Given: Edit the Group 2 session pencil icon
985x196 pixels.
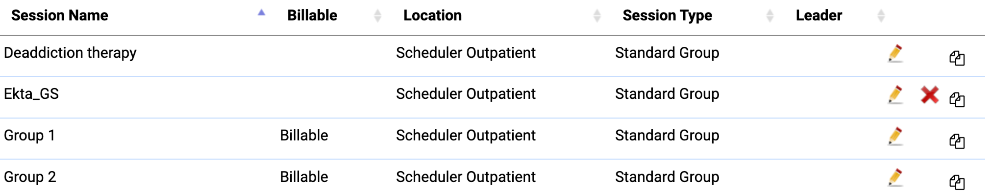Looking at the screenshot, I should pyautogui.click(x=895, y=178).
